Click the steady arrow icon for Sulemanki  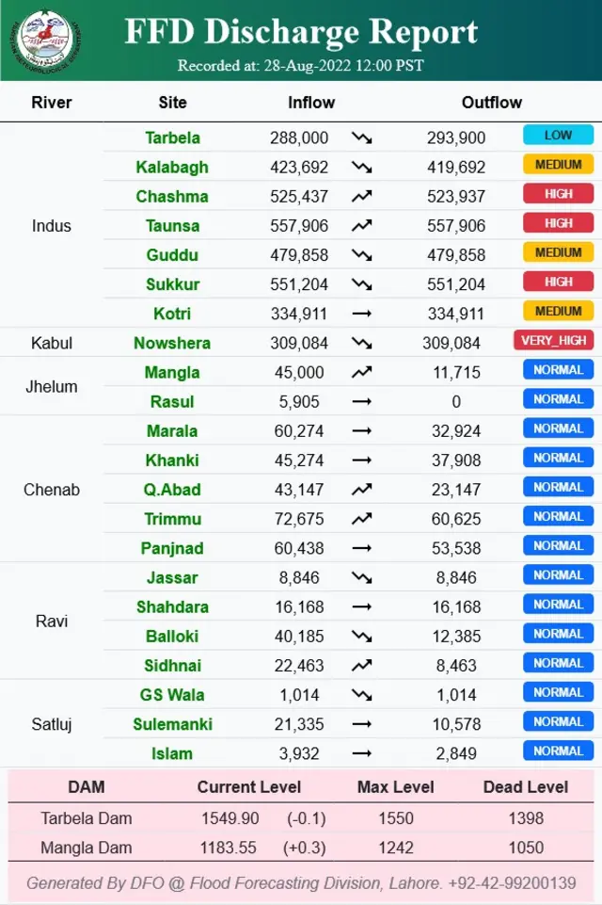(361, 724)
